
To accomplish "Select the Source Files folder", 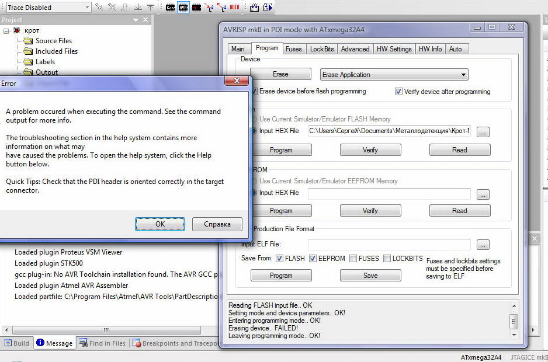I will point(54,41).
